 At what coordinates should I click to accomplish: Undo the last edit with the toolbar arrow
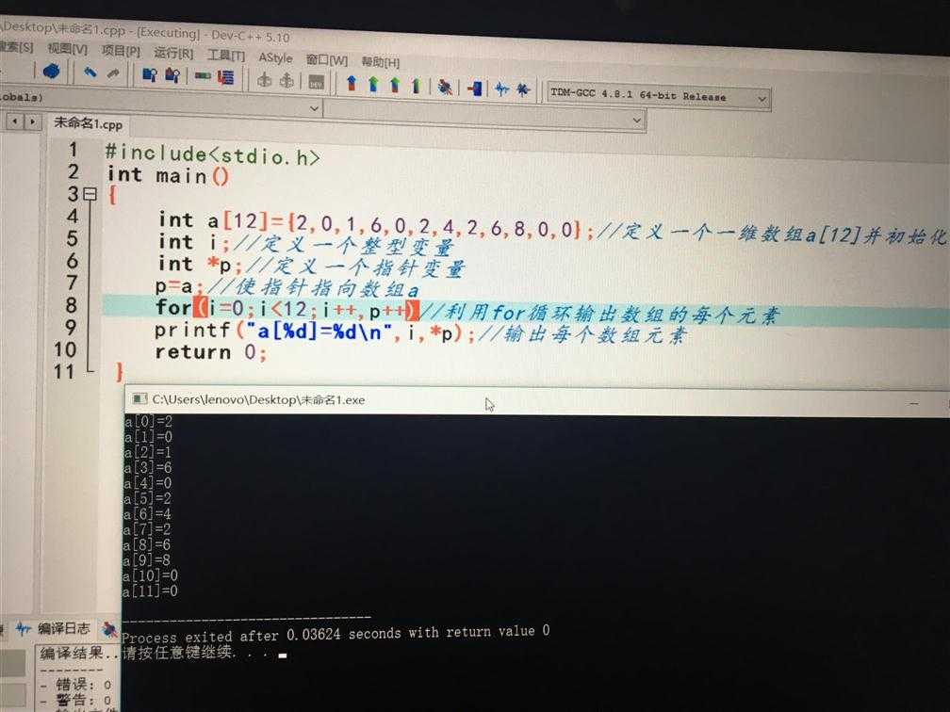pyautogui.click(x=90, y=73)
